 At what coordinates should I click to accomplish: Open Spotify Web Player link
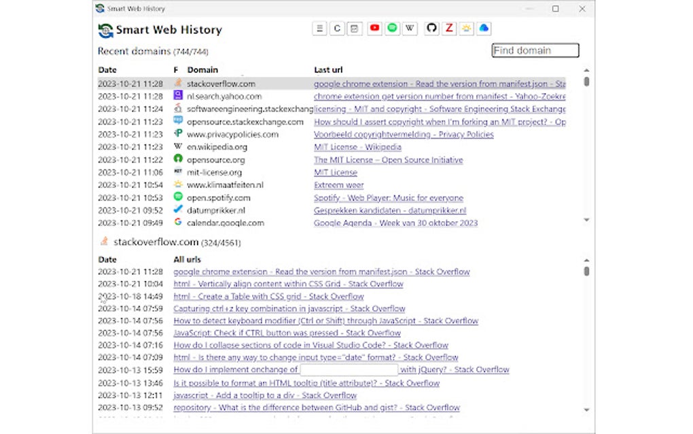pos(388,197)
